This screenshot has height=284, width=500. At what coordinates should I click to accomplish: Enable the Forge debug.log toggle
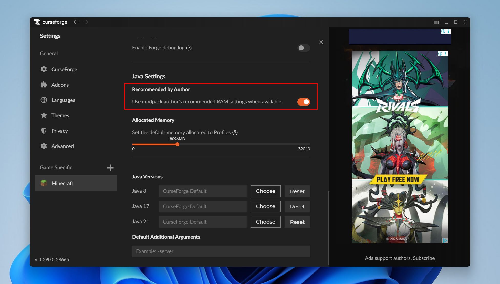304,48
